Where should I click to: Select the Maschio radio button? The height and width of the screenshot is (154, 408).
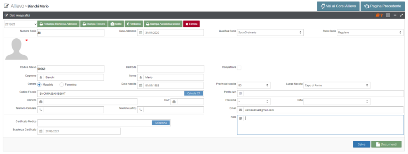point(39,84)
